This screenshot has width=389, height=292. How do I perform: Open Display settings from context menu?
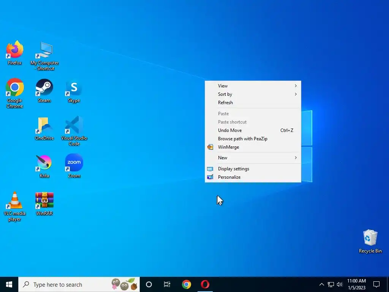(x=253, y=169)
